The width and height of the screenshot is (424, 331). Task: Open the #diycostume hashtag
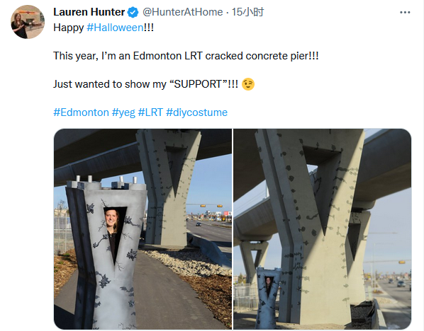(x=197, y=112)
